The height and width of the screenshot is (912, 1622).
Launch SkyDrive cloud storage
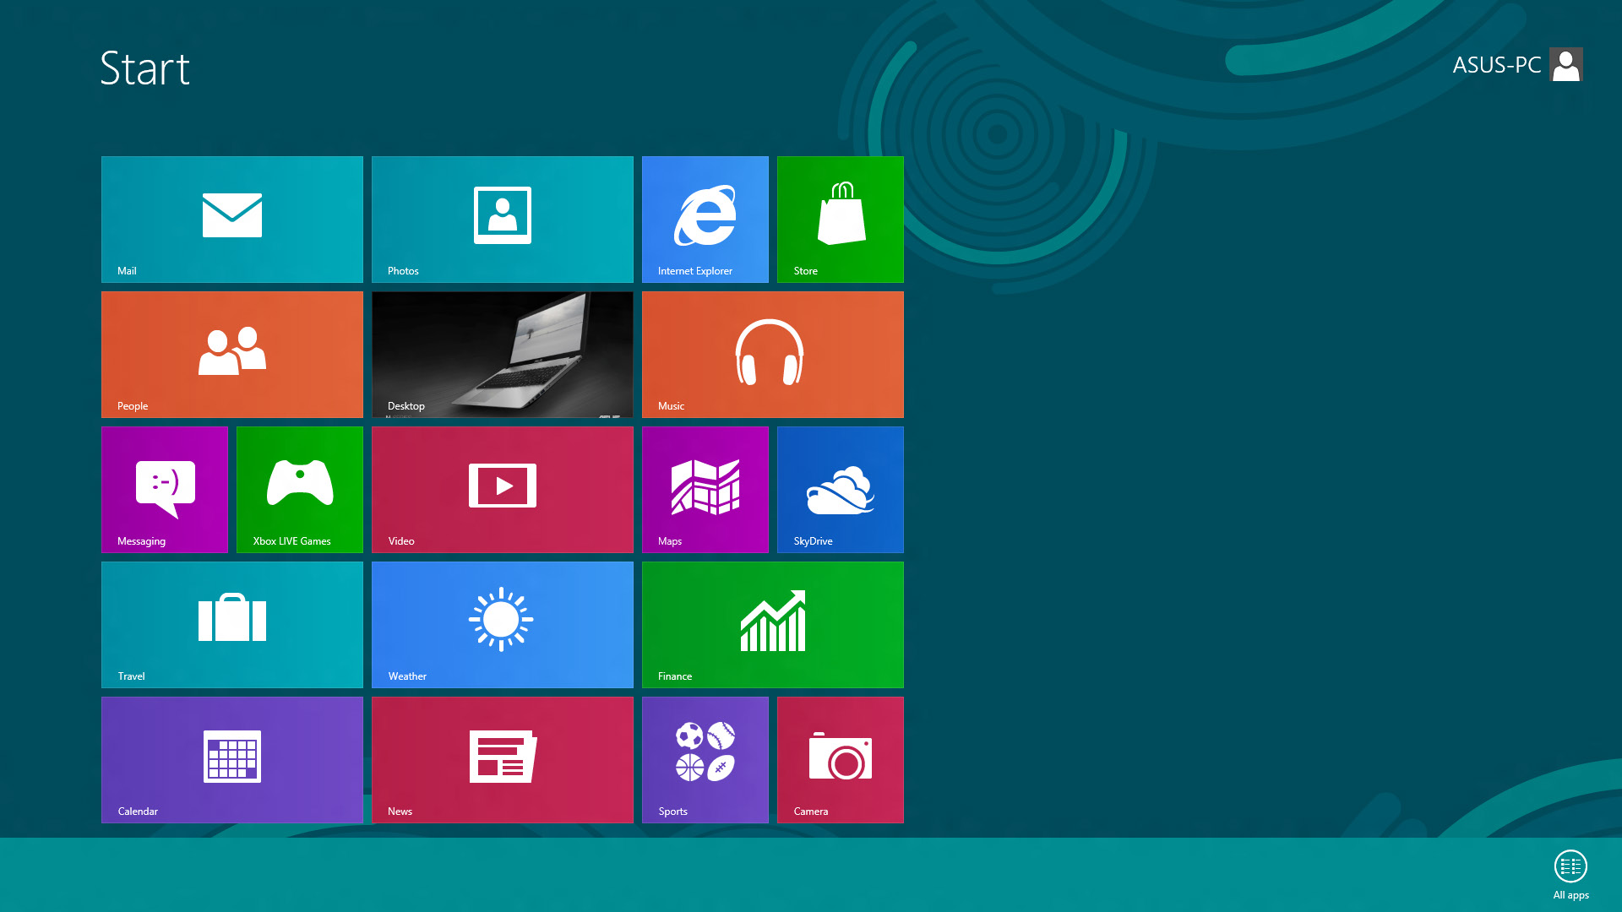[x=840, y=489]
